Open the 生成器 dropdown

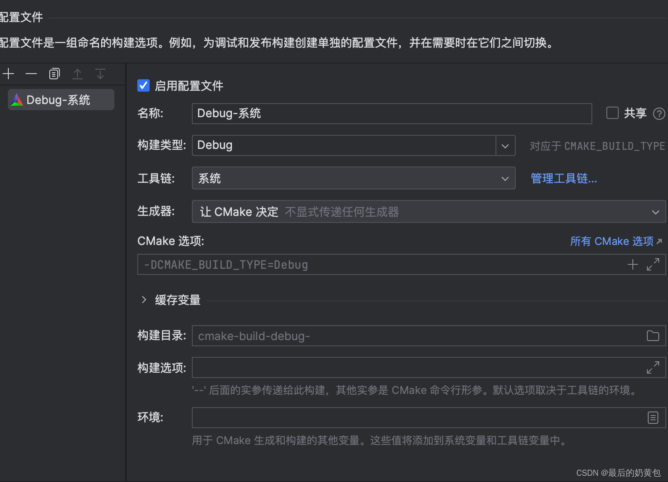(x=655, y=211)
